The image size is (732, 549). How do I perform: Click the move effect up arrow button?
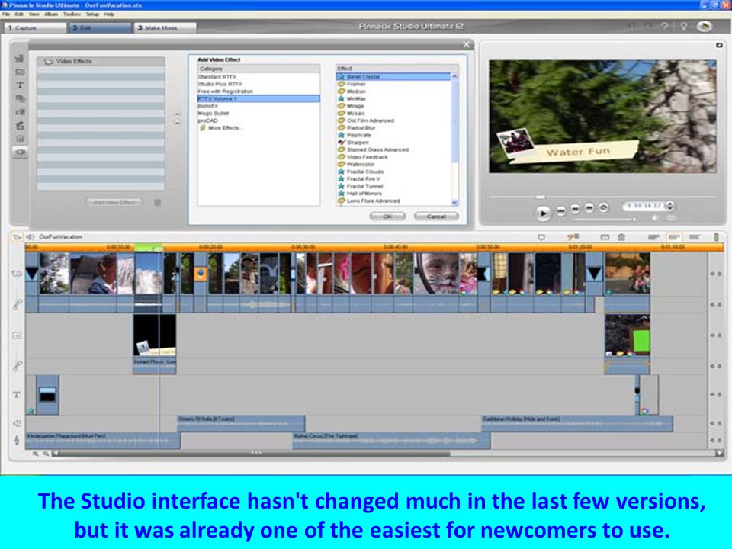178,114
